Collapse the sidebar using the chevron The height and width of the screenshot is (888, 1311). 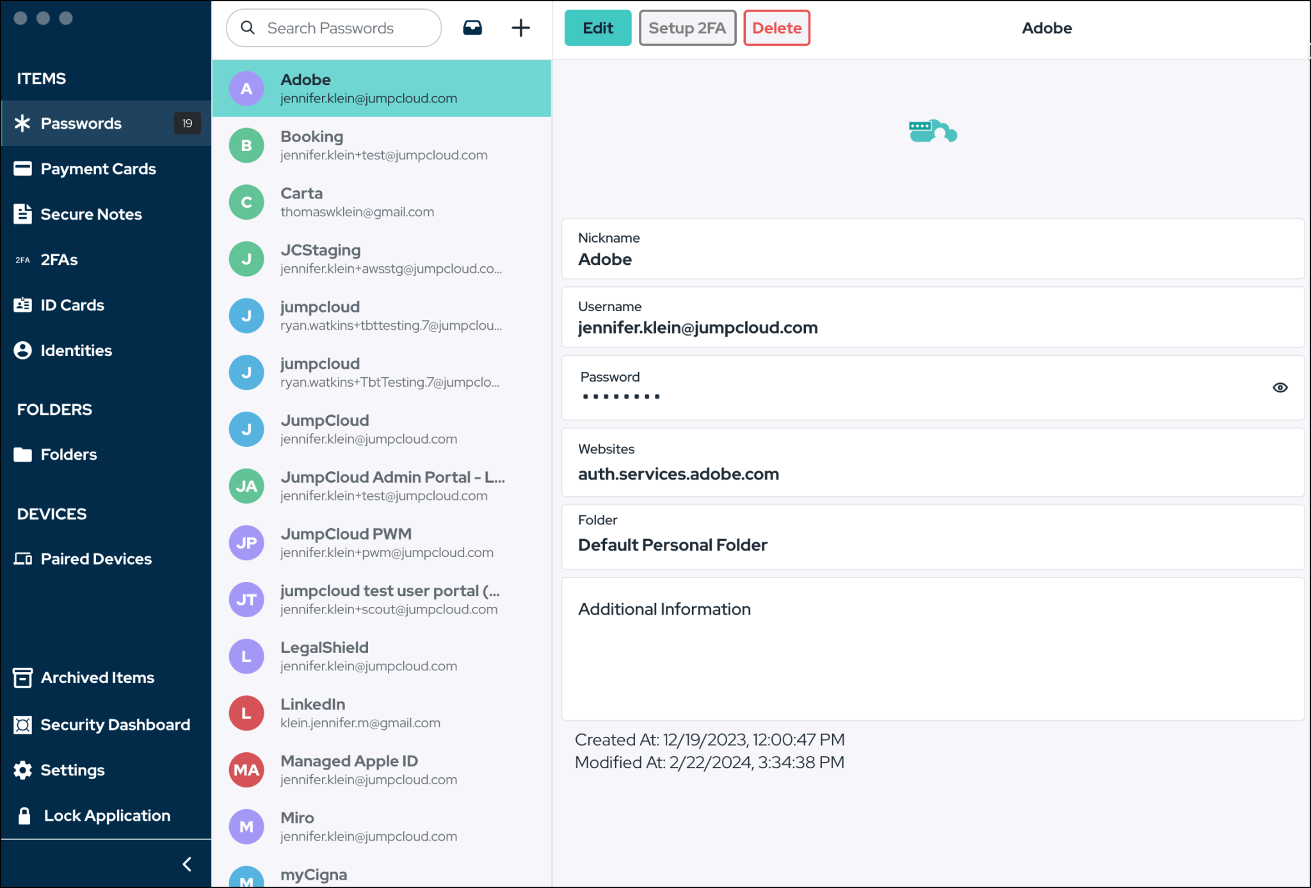tap(188, 864)
